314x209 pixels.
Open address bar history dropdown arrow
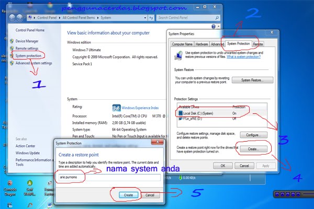(145, 18)
